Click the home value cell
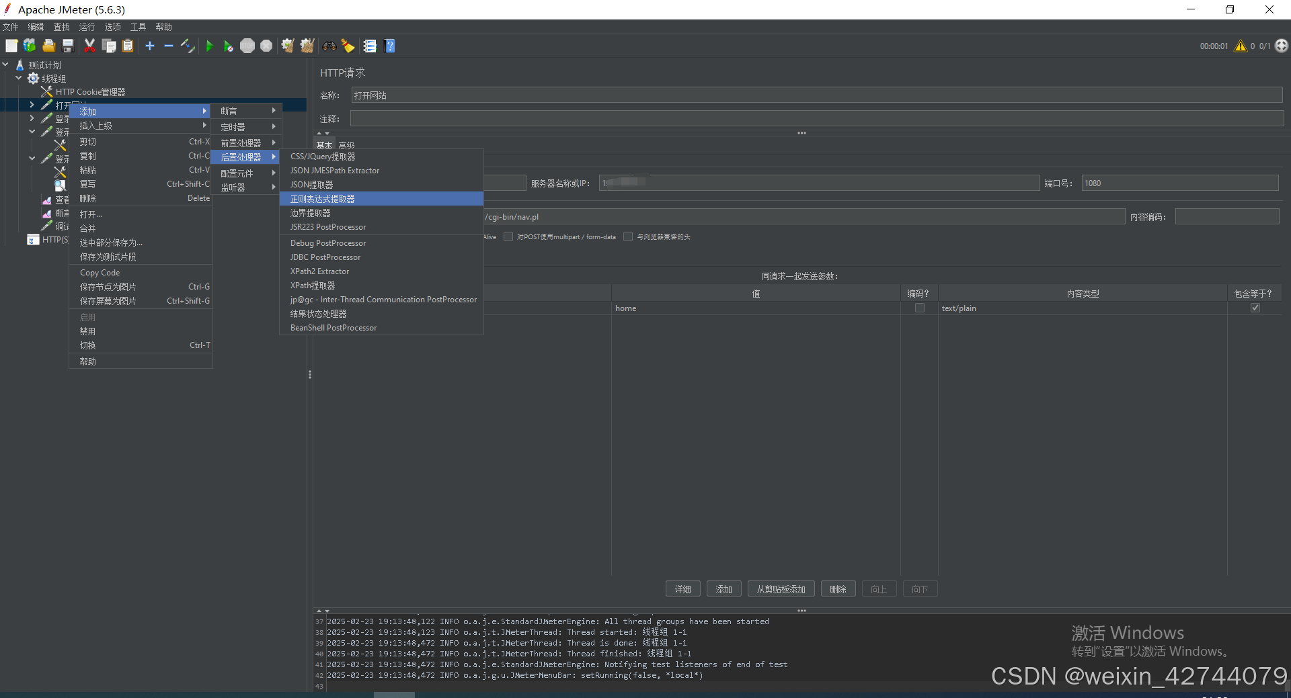The width and height of the screenshot is (1291, 698). [756, 308]
